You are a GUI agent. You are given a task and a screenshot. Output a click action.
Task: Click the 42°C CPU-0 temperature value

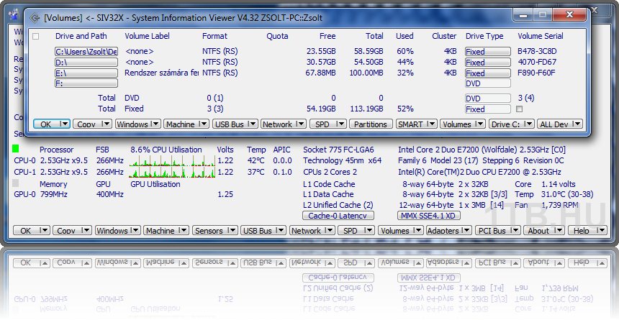click(x=256, y=160)
